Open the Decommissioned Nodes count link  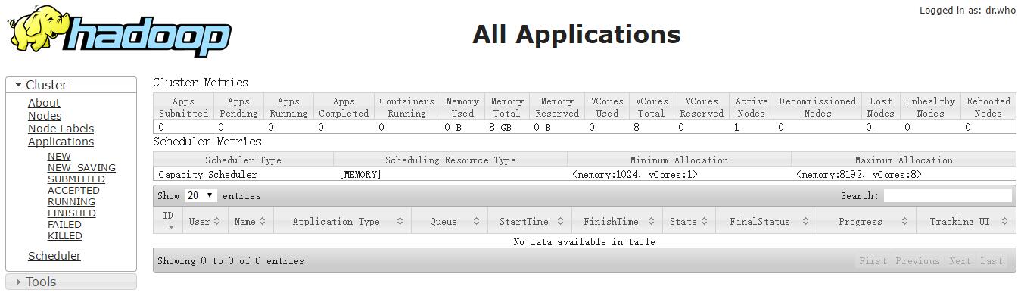781,127
